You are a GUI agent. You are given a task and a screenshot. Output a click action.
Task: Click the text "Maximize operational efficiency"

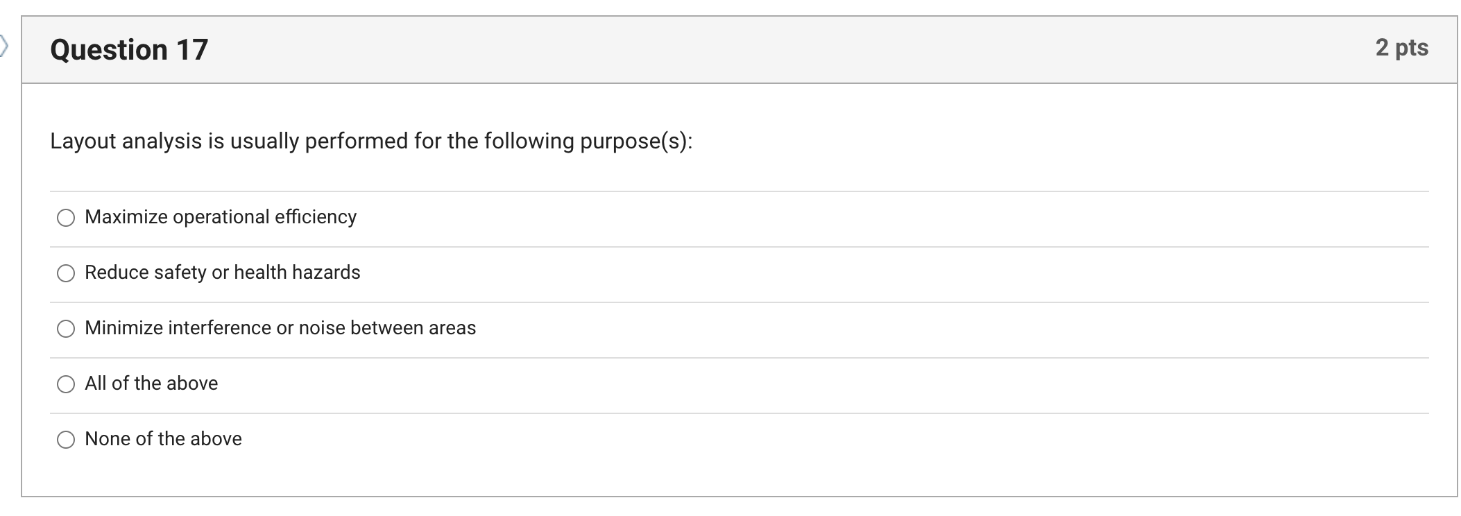tap(220, 217)
